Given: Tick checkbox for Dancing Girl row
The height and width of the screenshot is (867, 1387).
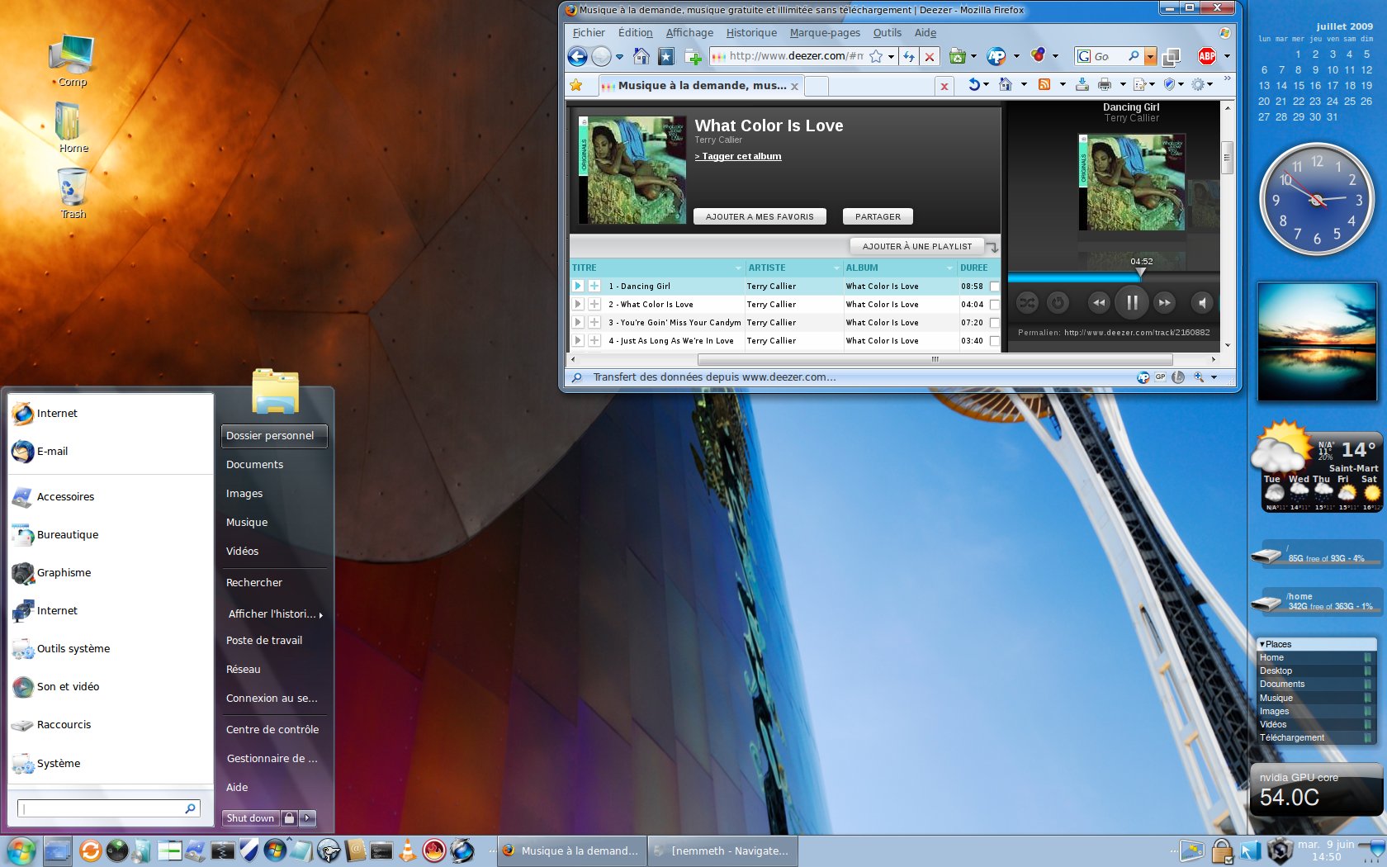Looking at the screenshot, I should coord(994,287).
